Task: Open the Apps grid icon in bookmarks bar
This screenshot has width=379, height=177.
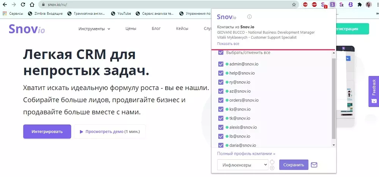Action: point(5,14)
